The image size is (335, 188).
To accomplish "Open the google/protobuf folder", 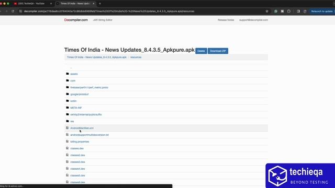I will click(x=79, y=94).
